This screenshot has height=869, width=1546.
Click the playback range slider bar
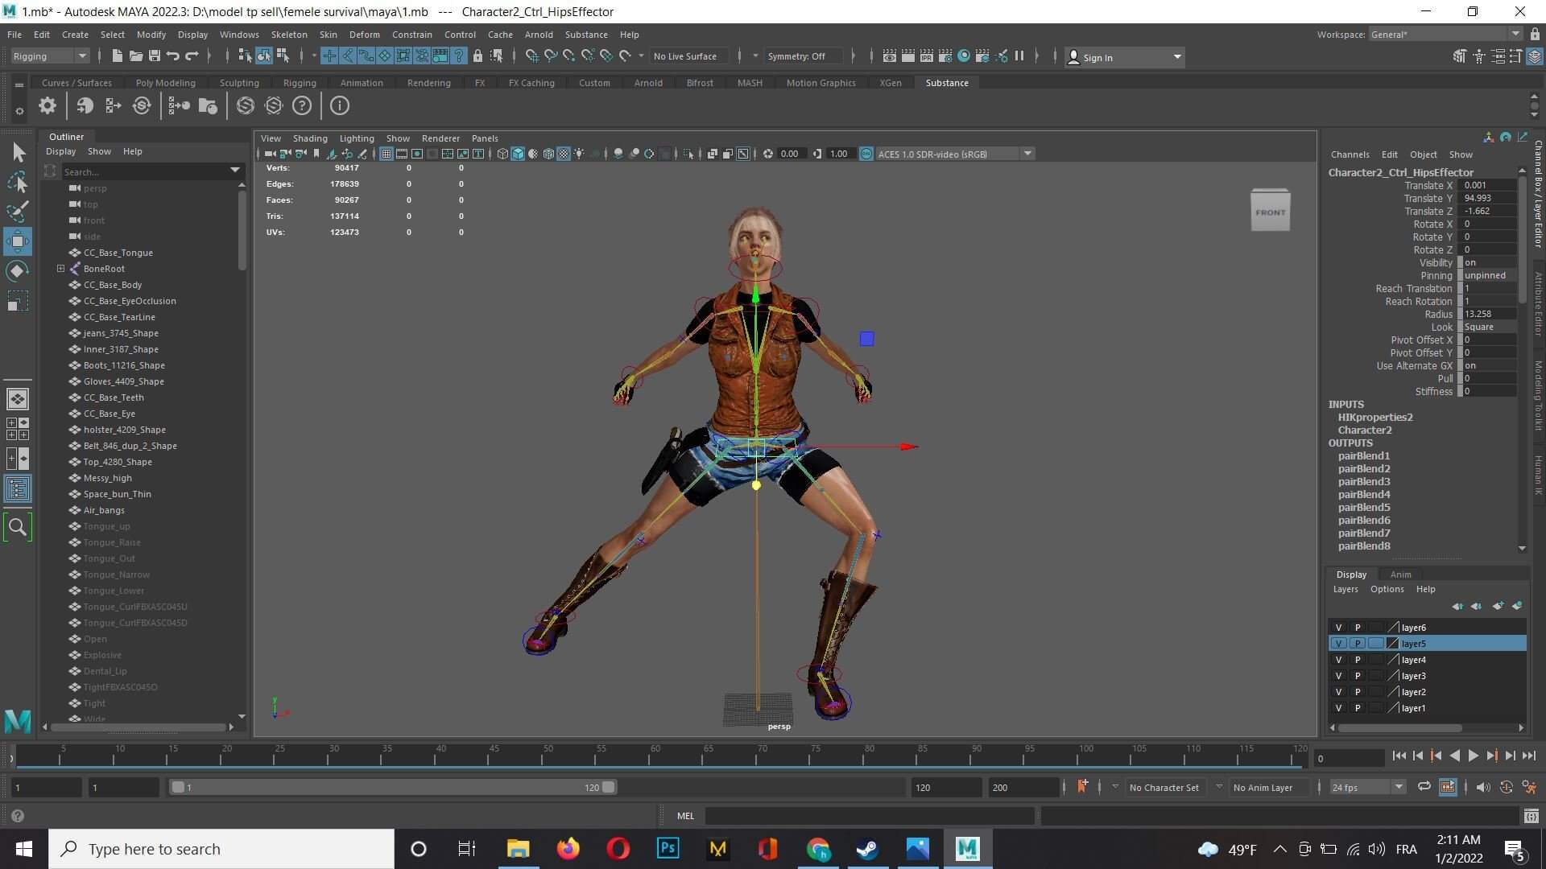pyautogui.click(x=392, y=787)
